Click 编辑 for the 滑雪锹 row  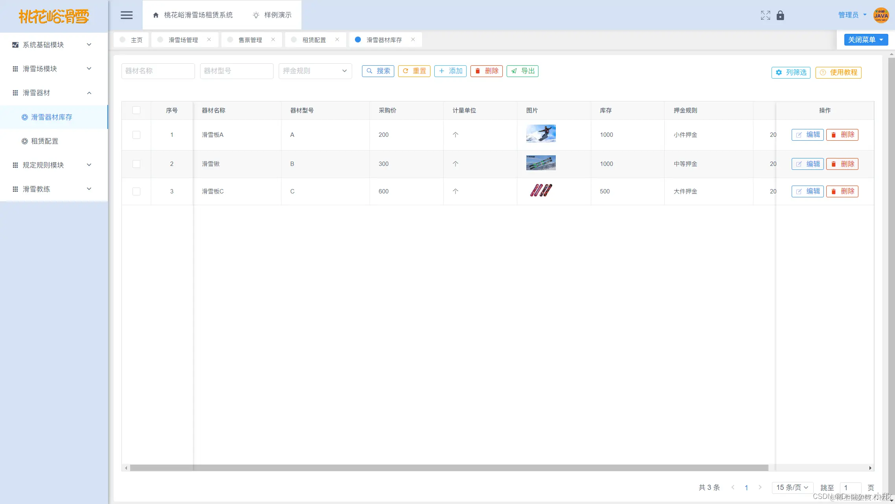pos(807,164)
